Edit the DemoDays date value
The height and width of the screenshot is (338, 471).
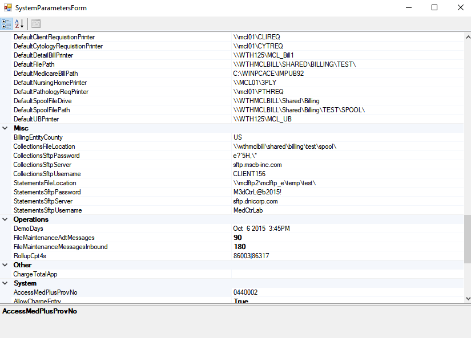click(261, 229)
